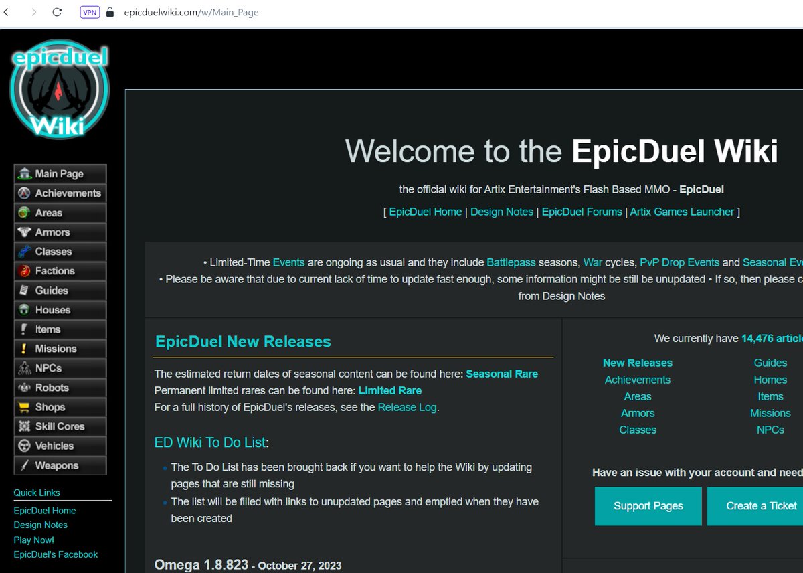This screenshot has height=573, width=803.
Task: Open Classes link in right panel
Action: pyautogui.click(x=638, y=430)
